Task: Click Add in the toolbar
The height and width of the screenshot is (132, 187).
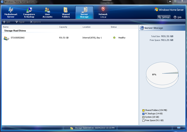Action: pyautogui.click(x=6, y=22)
